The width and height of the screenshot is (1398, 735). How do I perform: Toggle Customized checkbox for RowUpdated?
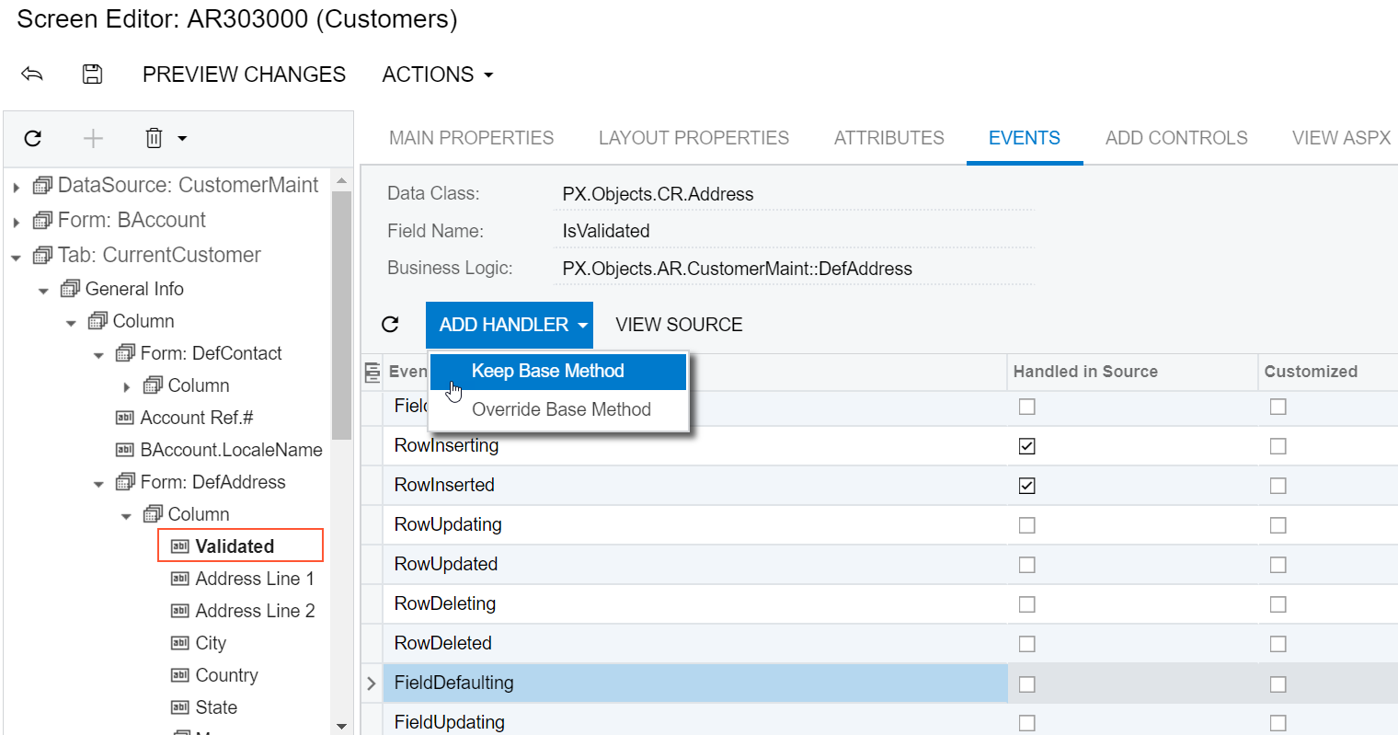[x=1278, y=565]
